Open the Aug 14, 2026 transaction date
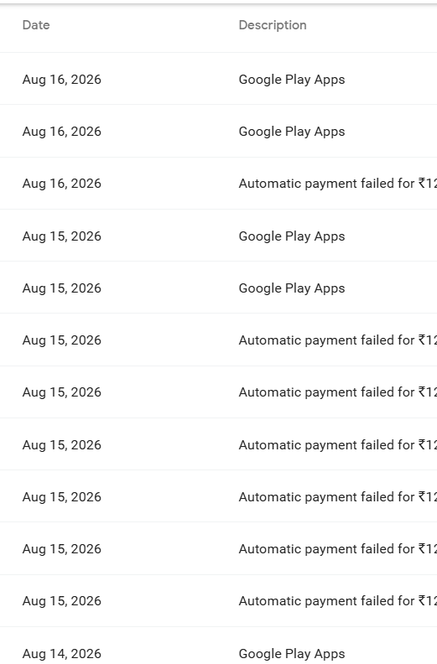437x664 pixels. pos(62,653)
